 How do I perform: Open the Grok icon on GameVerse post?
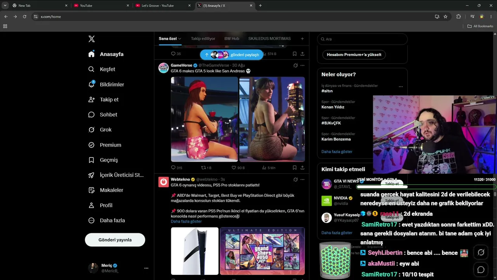tap(295, 65)
